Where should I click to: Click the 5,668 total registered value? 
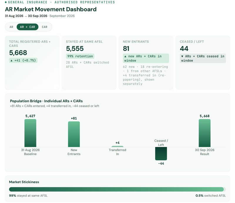[18, 53]
